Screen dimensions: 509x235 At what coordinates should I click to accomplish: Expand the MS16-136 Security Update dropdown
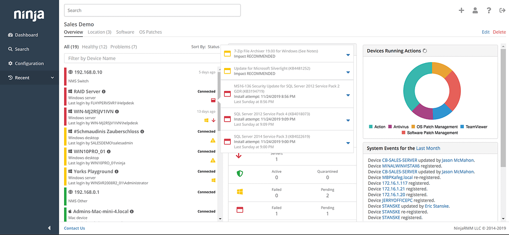tap(348, 95)
